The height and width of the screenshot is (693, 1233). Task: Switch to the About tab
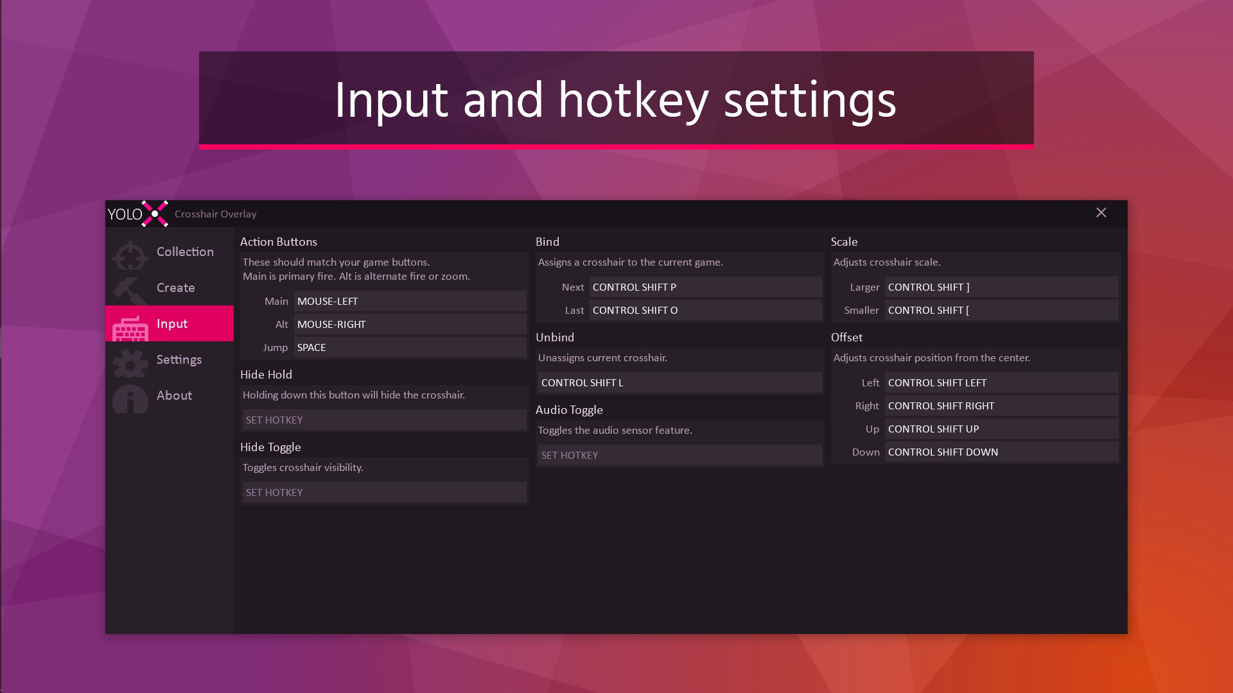pos(174,396)
